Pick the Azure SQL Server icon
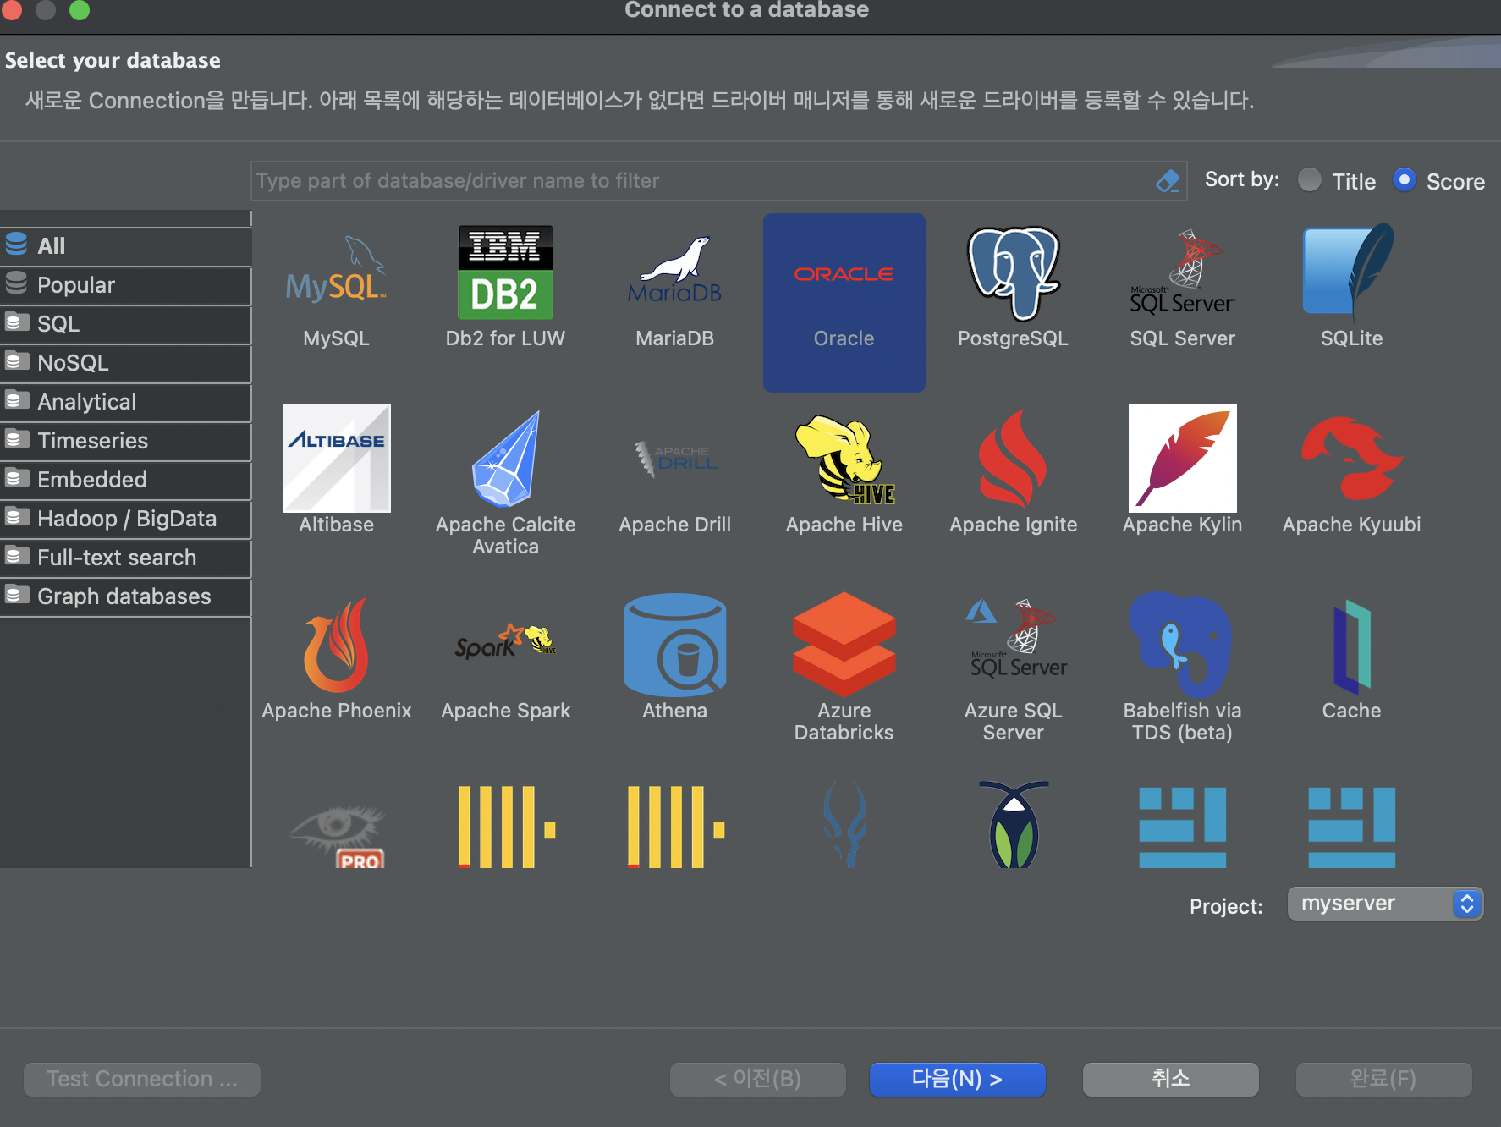Screen dimensions: 1501x1127 pos(1016,639)
